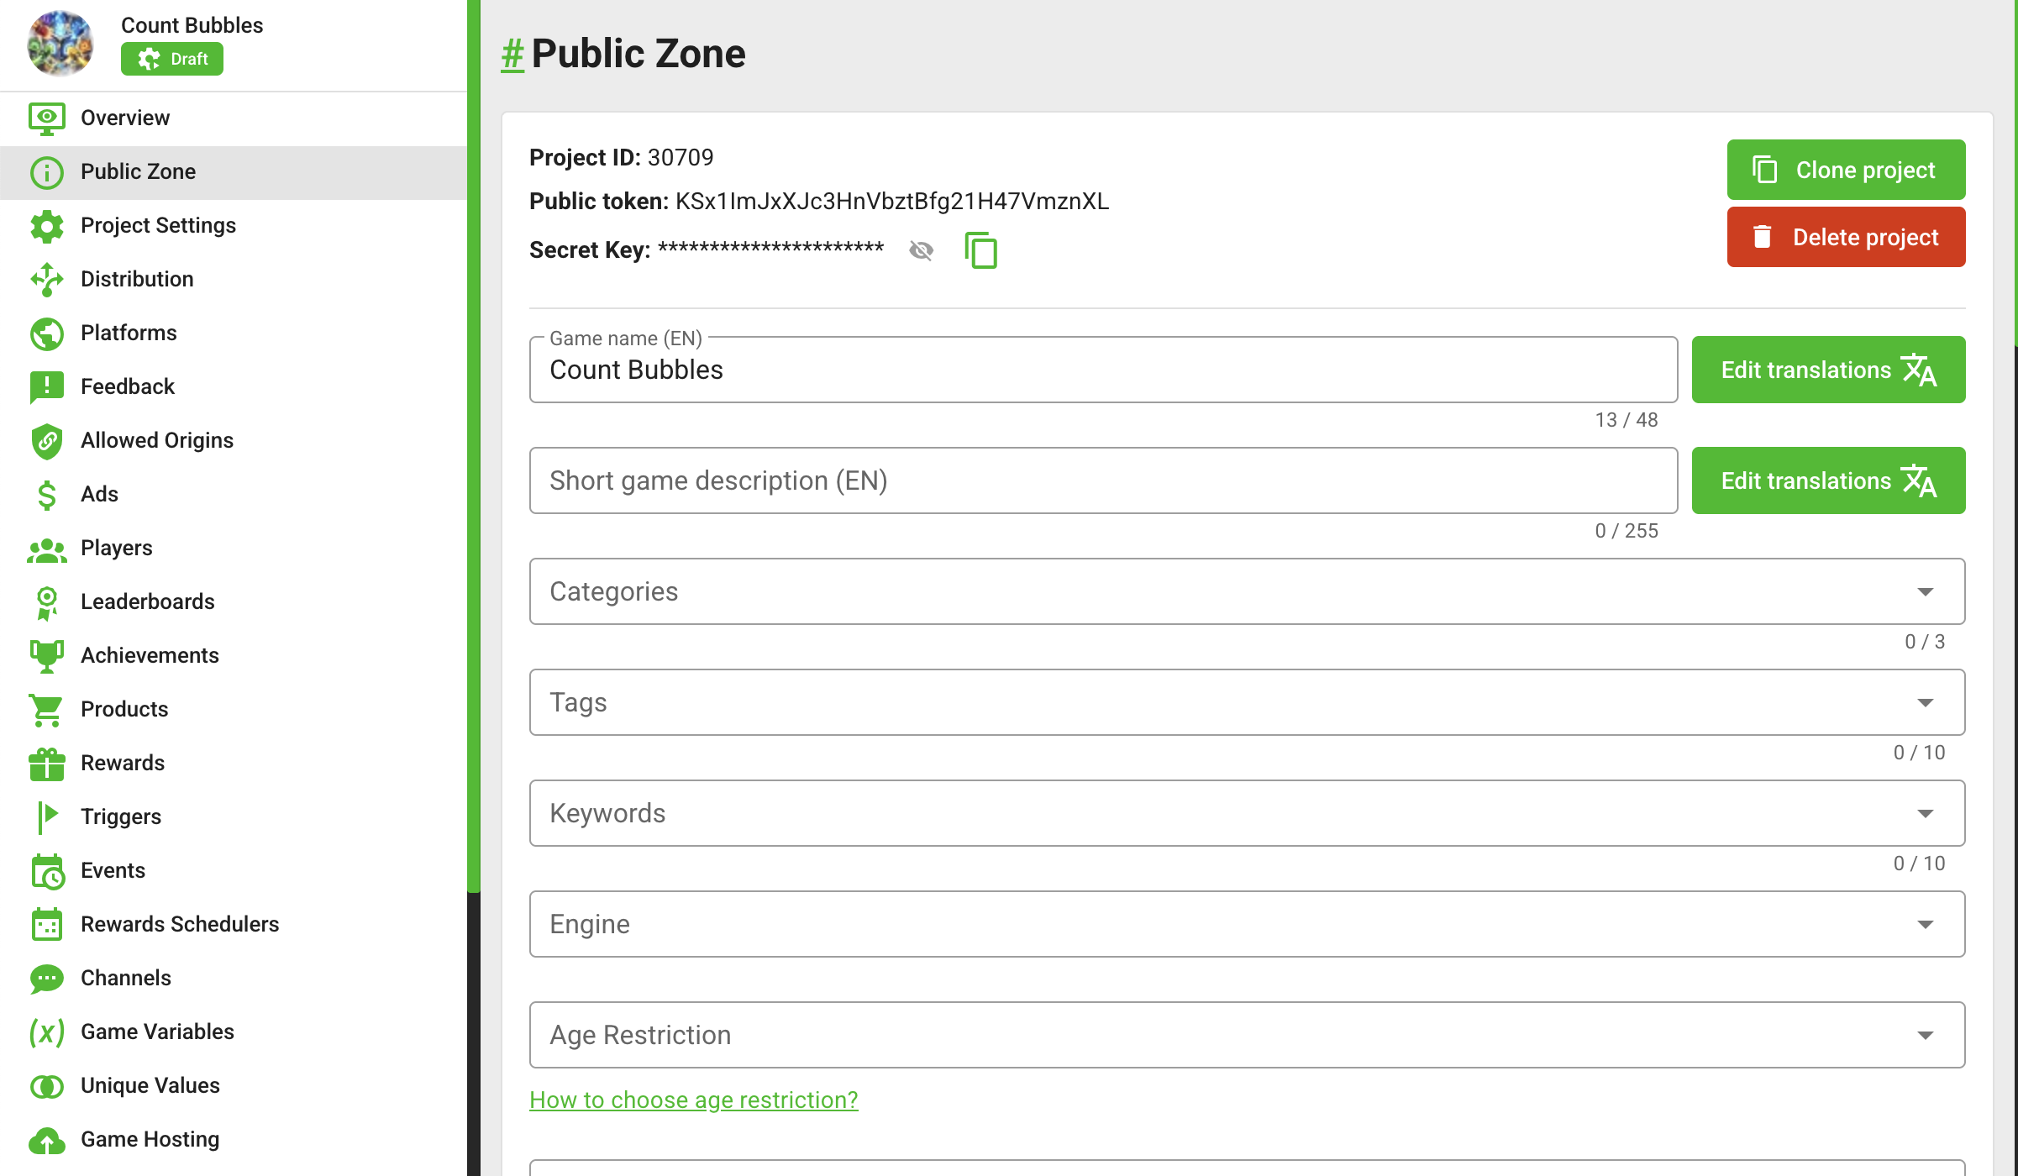
Task: Click the Triggers flag icon
Action: [x=47, y=817]
